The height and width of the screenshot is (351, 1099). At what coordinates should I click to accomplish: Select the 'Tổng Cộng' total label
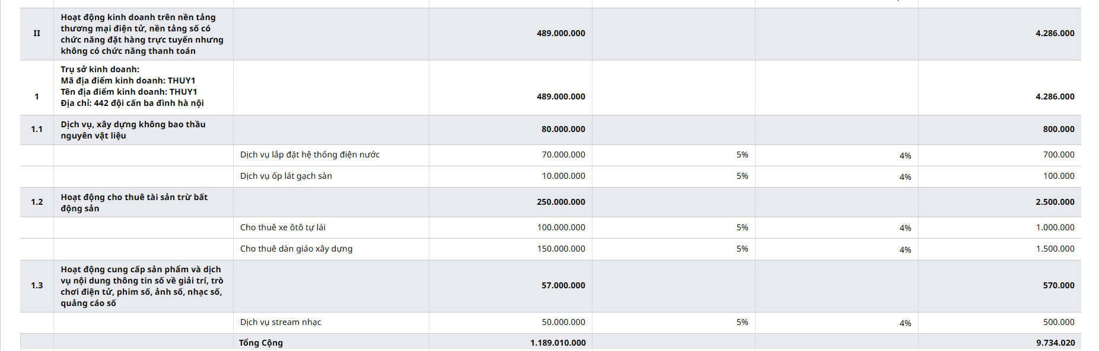coord(261,343)
